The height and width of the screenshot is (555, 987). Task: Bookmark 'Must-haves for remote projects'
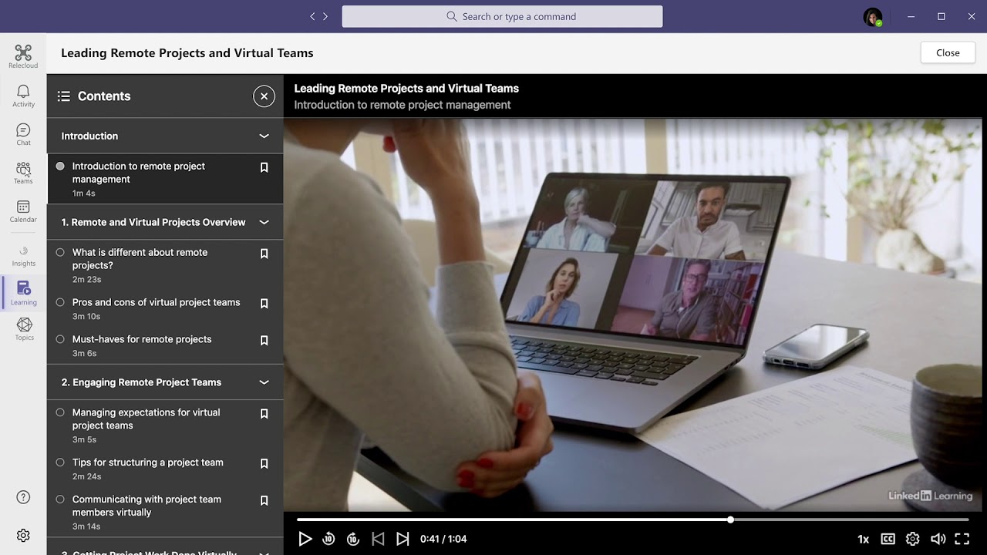(264, 340)
